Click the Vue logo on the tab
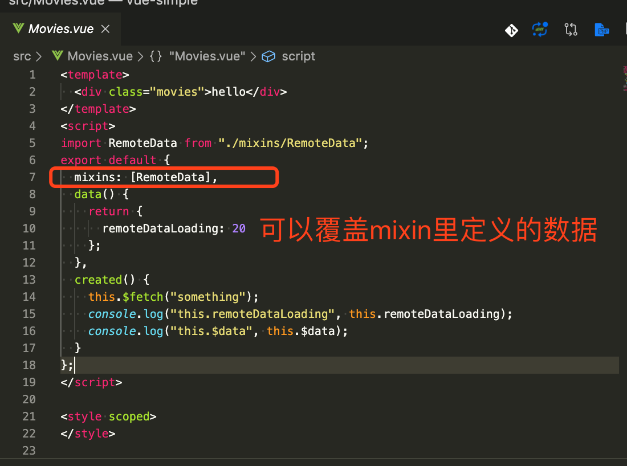The width and height of the screenshot is (627, 466). (18, 28)
